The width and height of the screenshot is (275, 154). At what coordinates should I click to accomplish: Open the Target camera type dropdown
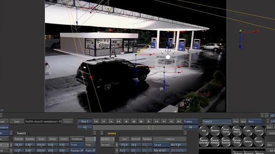pos(161,145)
